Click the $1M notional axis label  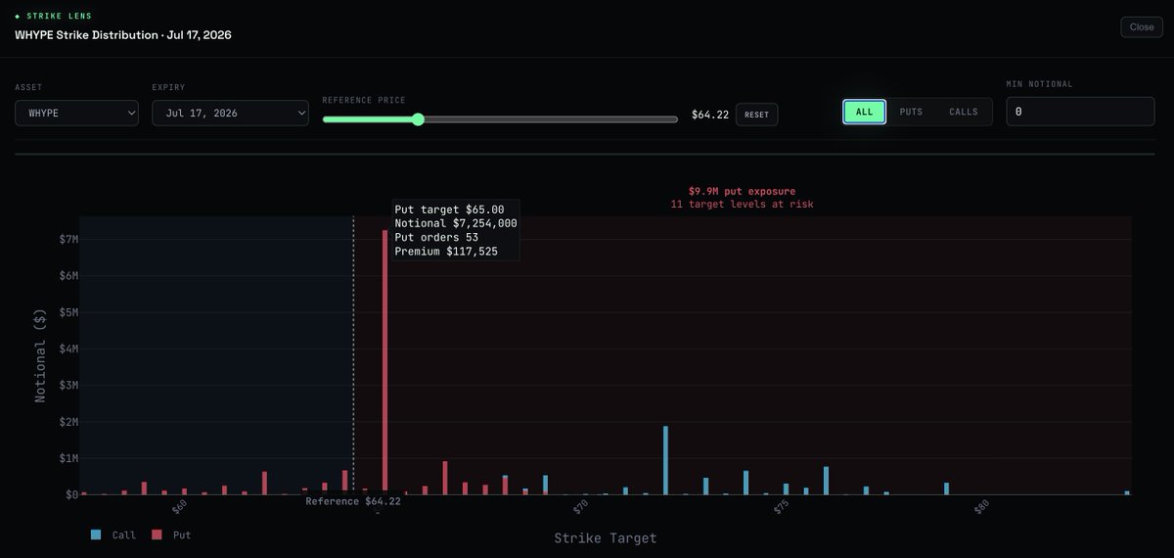coord(68,458)
